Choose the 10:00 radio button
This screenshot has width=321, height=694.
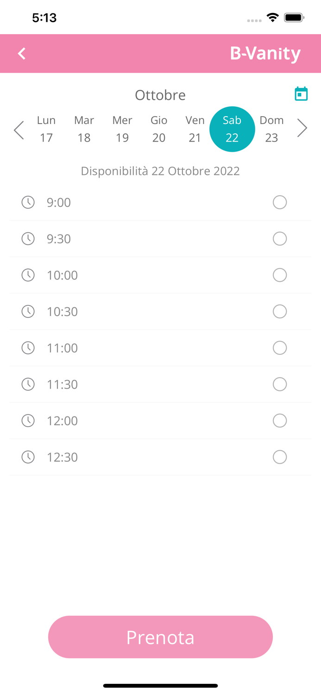point(280,275)
